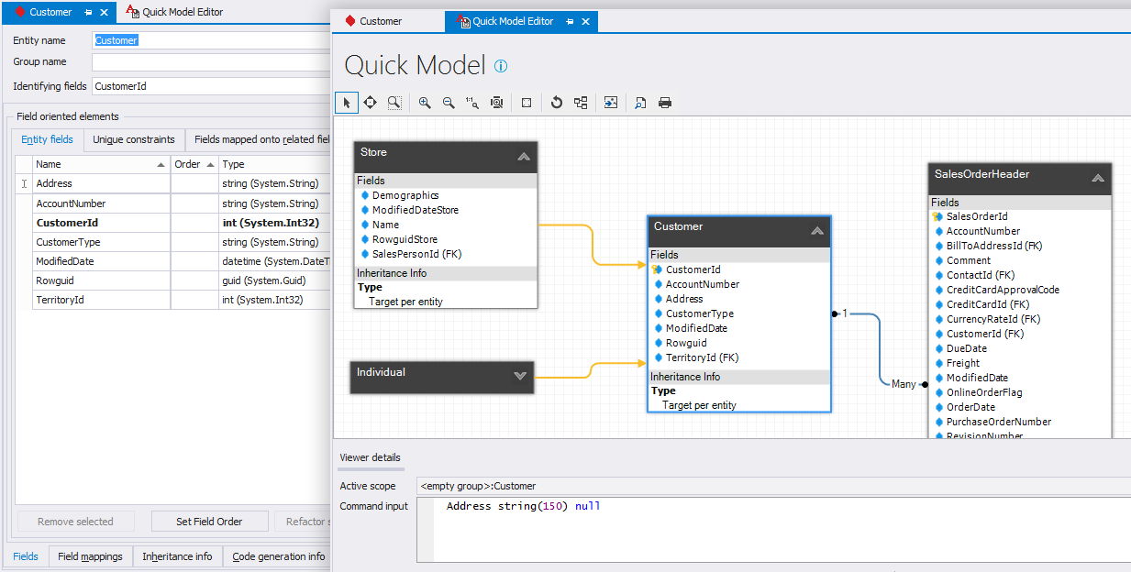This screenshot has width=1131, height=572.
Task: Open the Inheritance info tab
Action: pos(177,556)
